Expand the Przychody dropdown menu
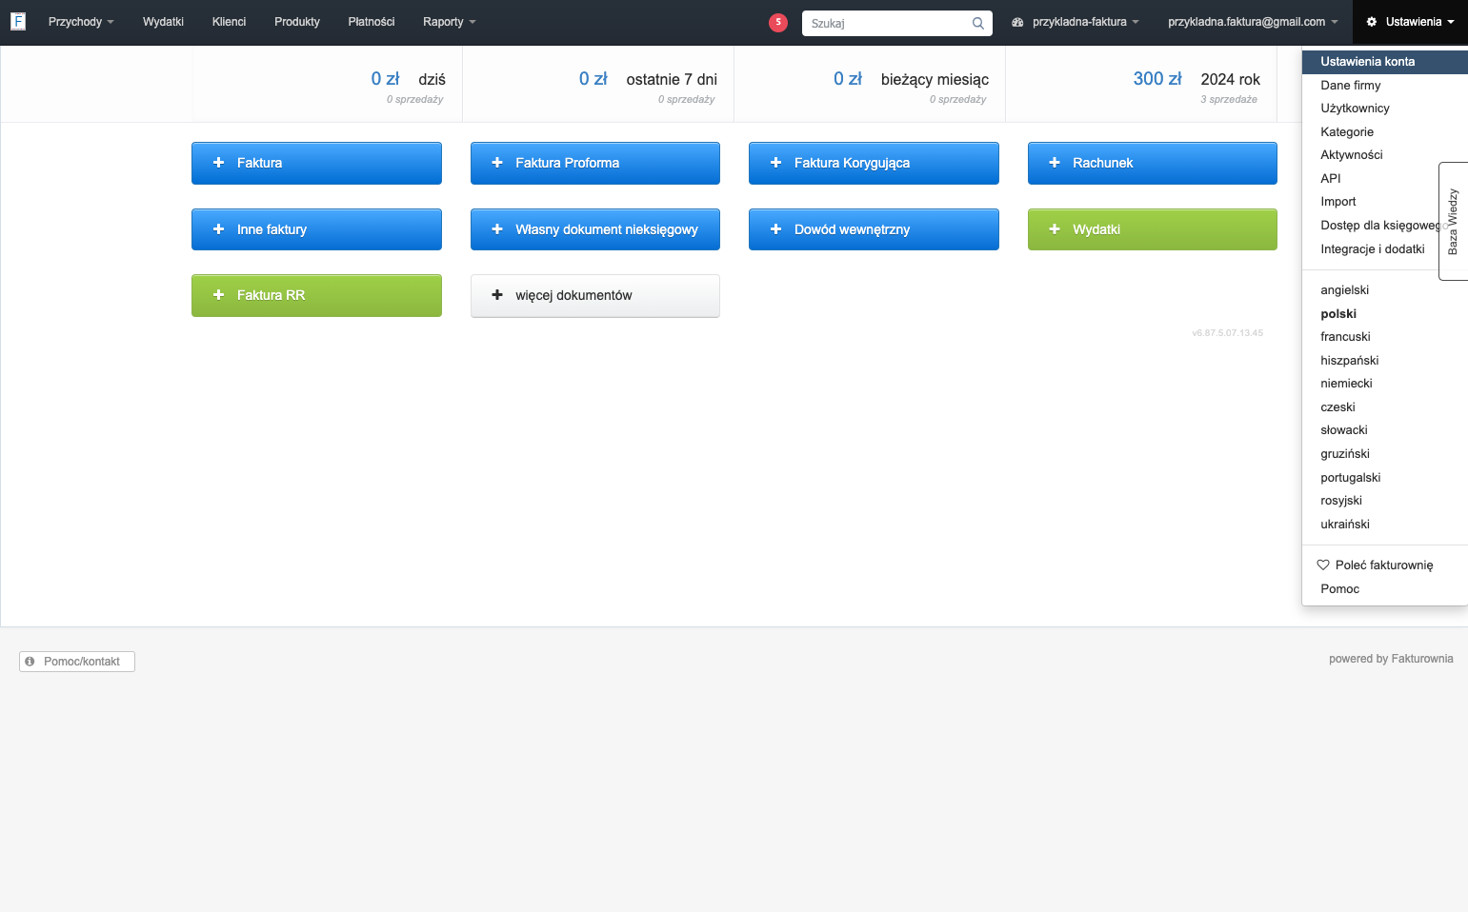The image size is (1468, 912). coord(81,22)
